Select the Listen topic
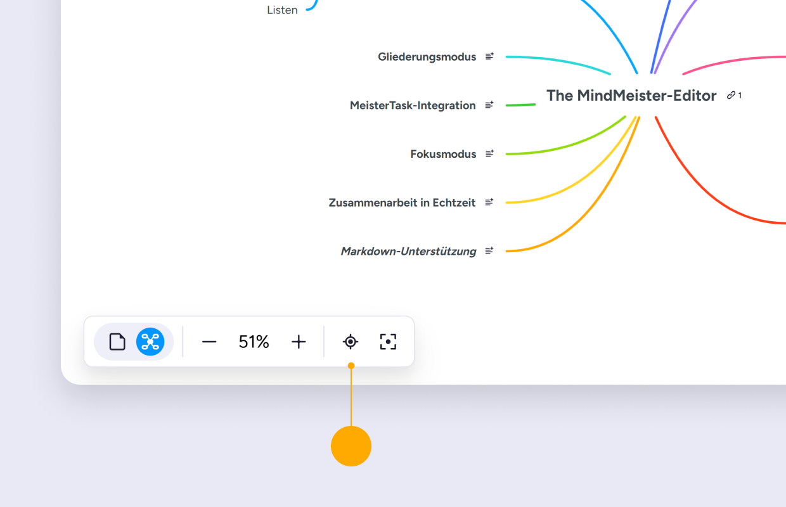786x507 pixels. (x=282, y=10)
